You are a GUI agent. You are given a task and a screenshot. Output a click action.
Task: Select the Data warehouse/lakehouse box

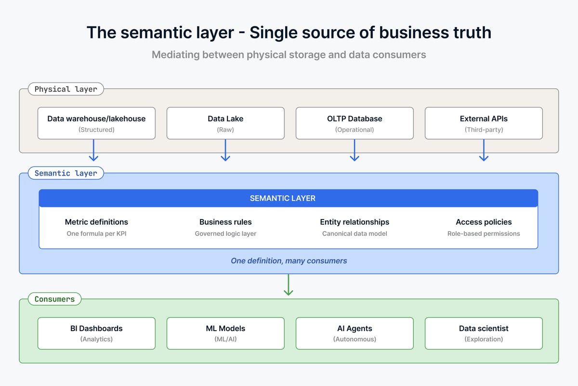point(96,123)
